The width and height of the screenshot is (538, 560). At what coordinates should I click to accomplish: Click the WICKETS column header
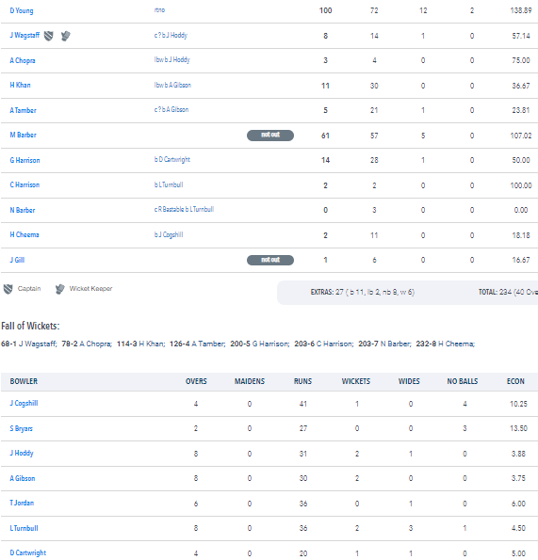click(x=356, y=381)
